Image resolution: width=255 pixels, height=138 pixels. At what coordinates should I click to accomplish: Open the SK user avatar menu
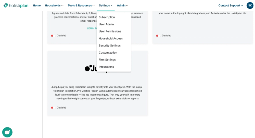250,6
